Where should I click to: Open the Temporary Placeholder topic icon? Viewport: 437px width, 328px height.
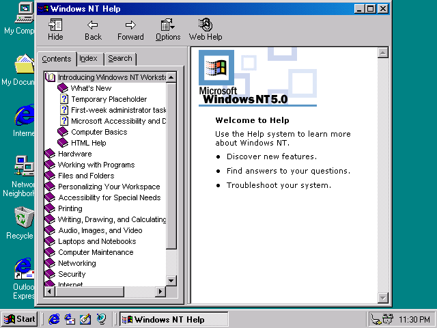64,99
